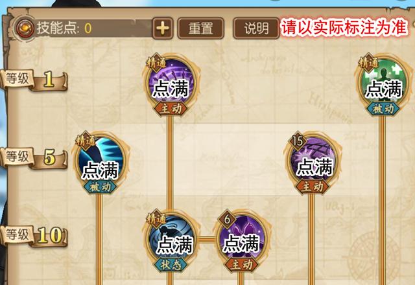
Task: Open the 说明 description button
Action: [256, 28]
